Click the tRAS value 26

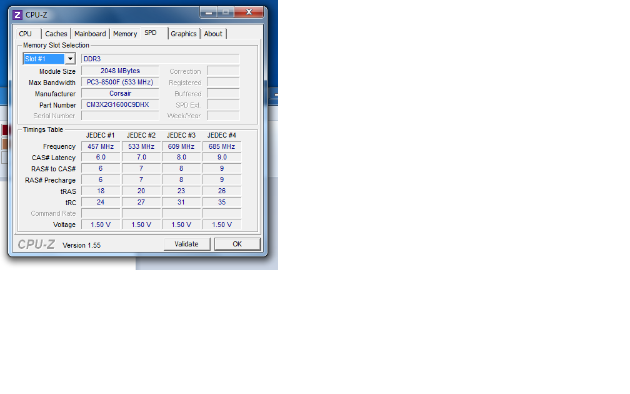pyautogui.click(x=222, y=191)
